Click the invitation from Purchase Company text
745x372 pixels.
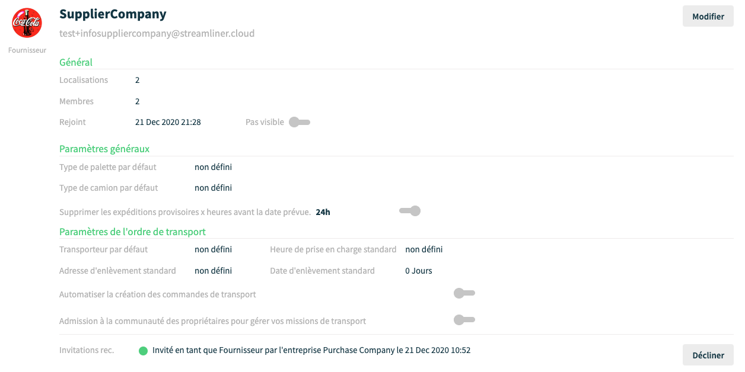(311, 350)
